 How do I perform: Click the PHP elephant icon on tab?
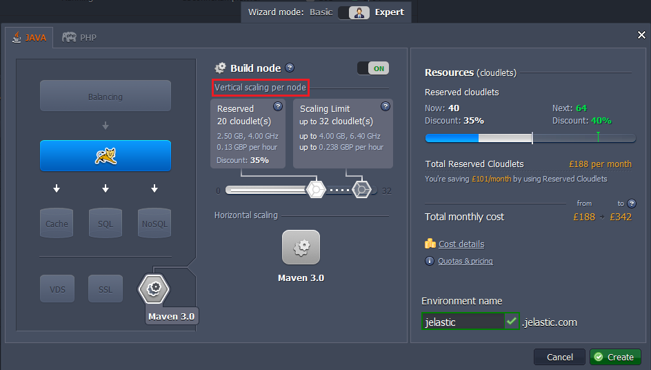[69, 37]
